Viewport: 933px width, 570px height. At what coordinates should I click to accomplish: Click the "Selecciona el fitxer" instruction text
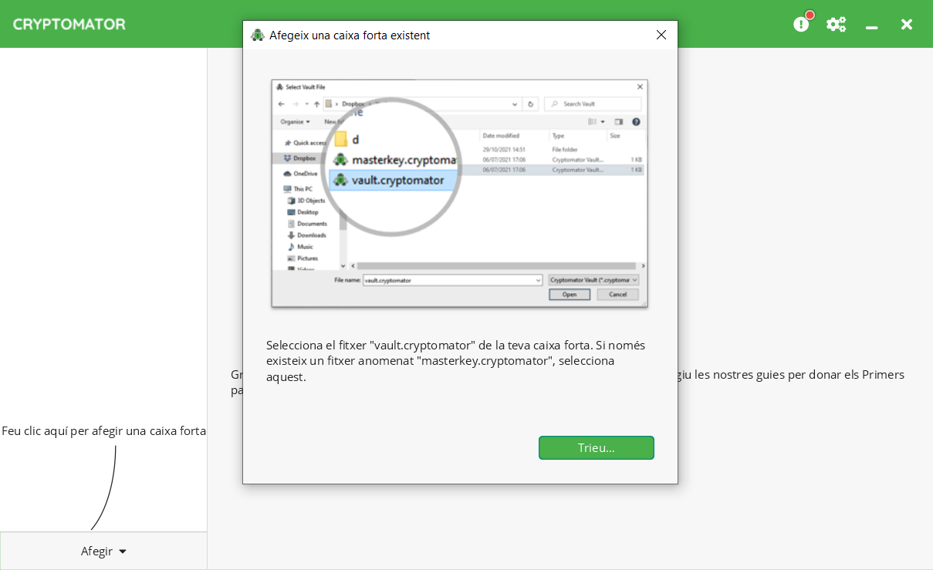(455, 361)
